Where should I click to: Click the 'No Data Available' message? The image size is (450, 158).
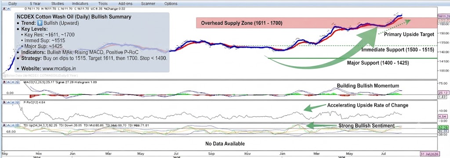pyautogui.click(x=225, y=144)
